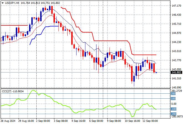Click the last red candle near 141.80
This screenshot has width=183, height=124.
coord(154,69)
